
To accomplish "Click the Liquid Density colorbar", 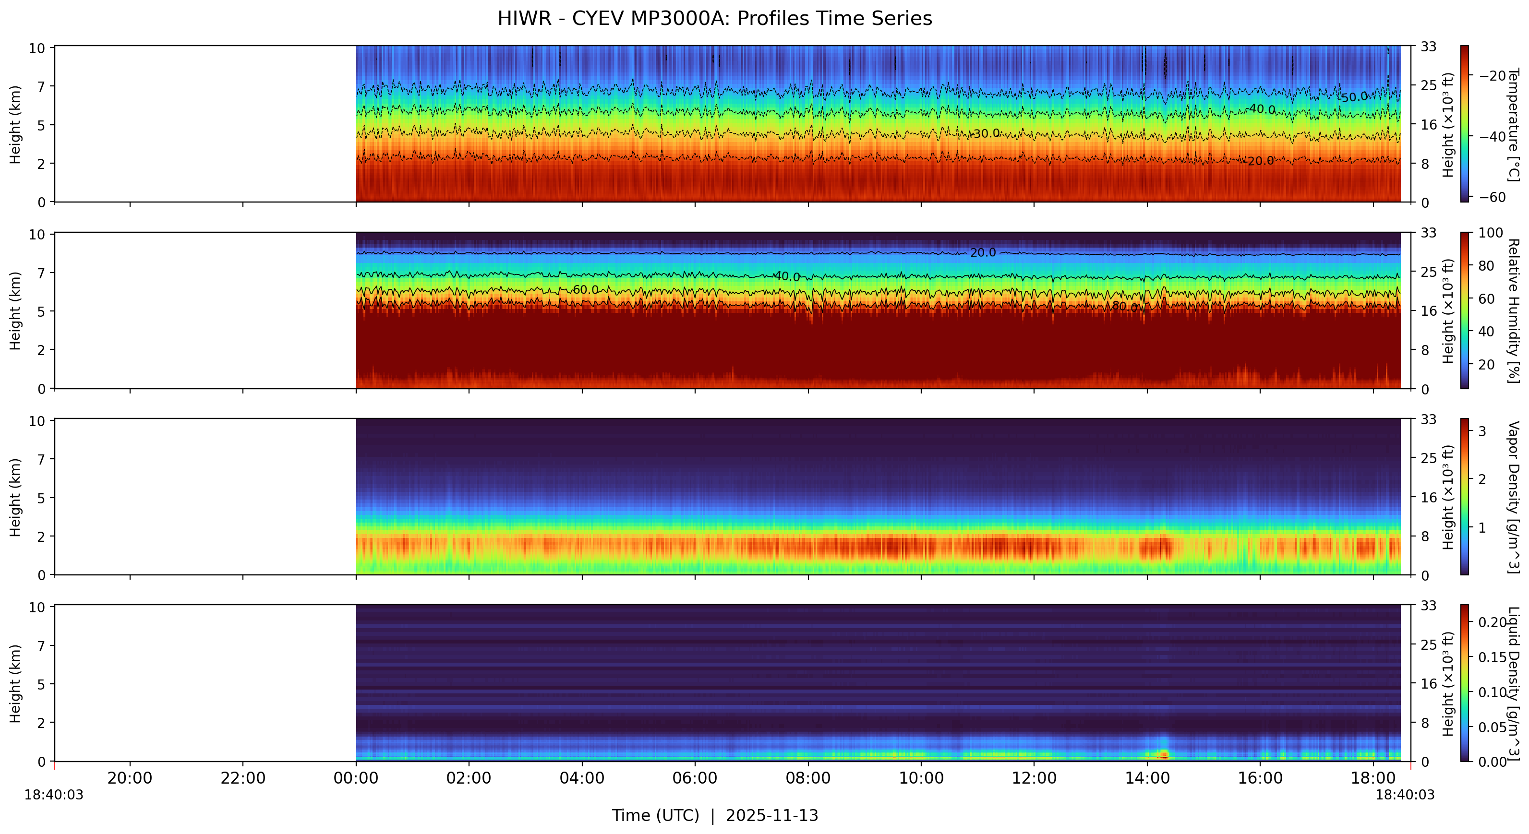I will pyautogui.click(x=1464, y=683).
